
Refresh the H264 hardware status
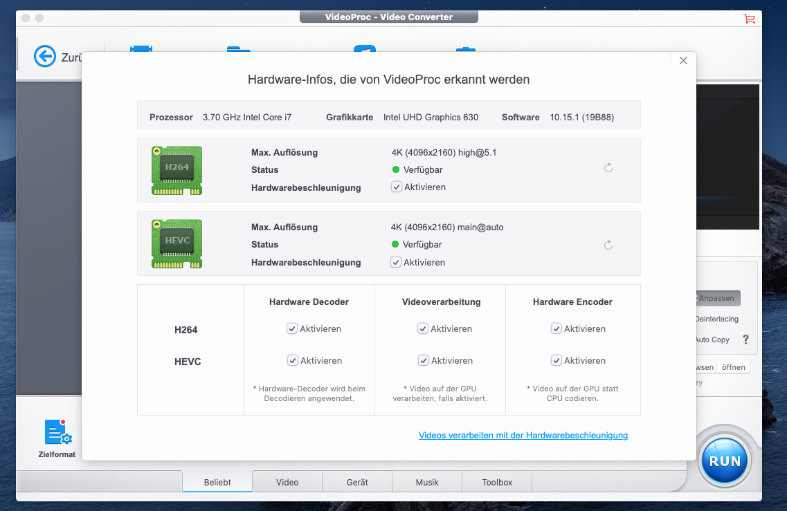click(608, 168)
